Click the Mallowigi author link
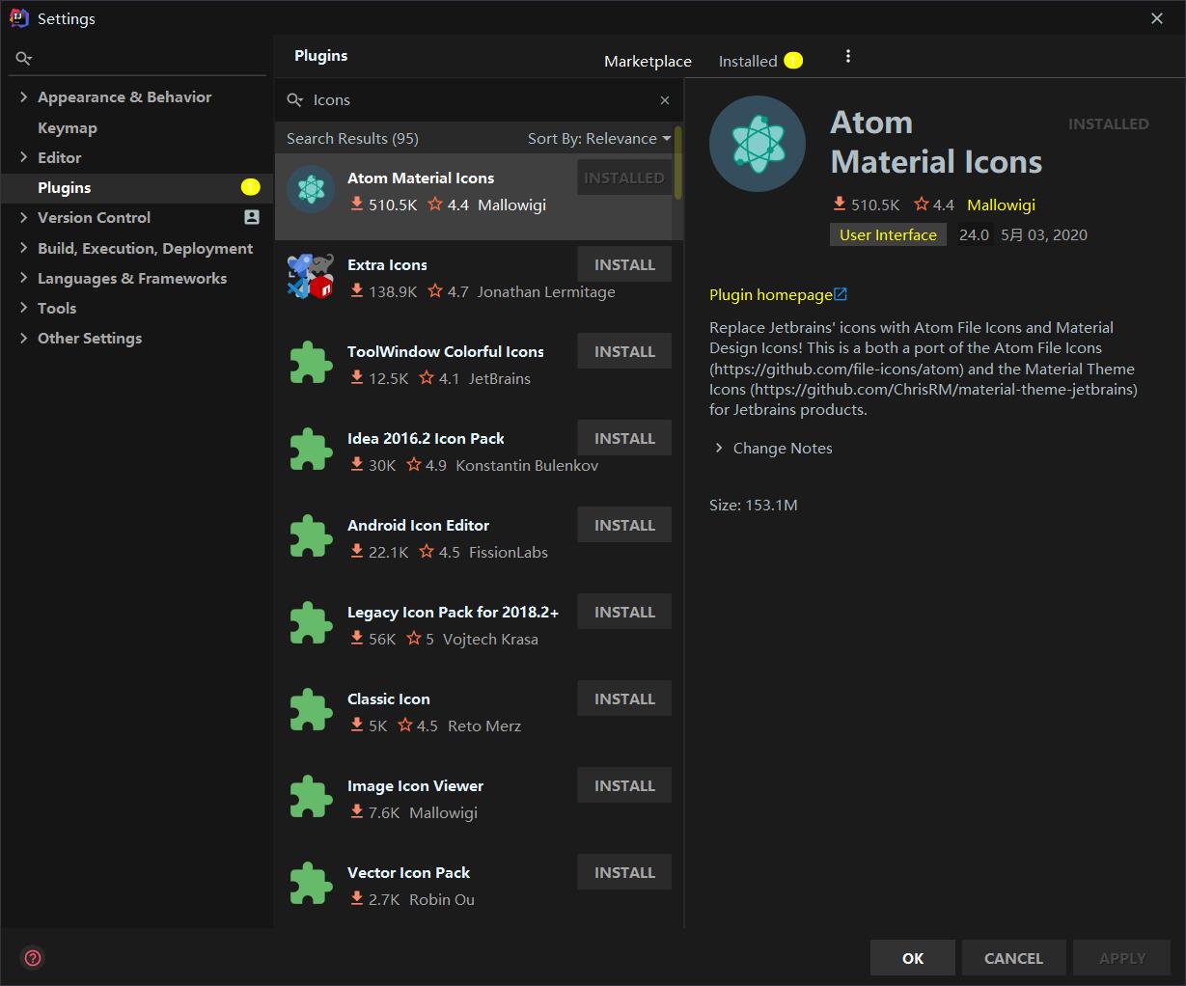Screen dimensions: 1186x986 point(1001,205)
